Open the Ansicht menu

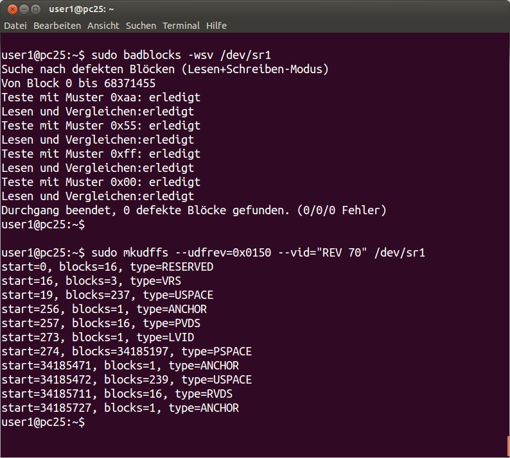tap(103, 26)
